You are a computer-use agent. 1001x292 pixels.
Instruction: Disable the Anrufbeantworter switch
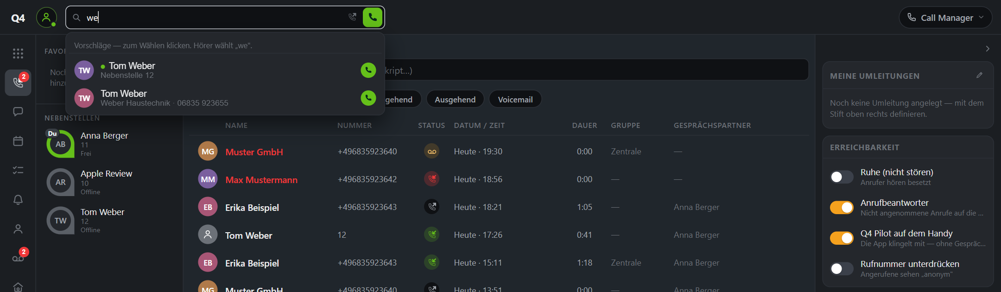842,208
